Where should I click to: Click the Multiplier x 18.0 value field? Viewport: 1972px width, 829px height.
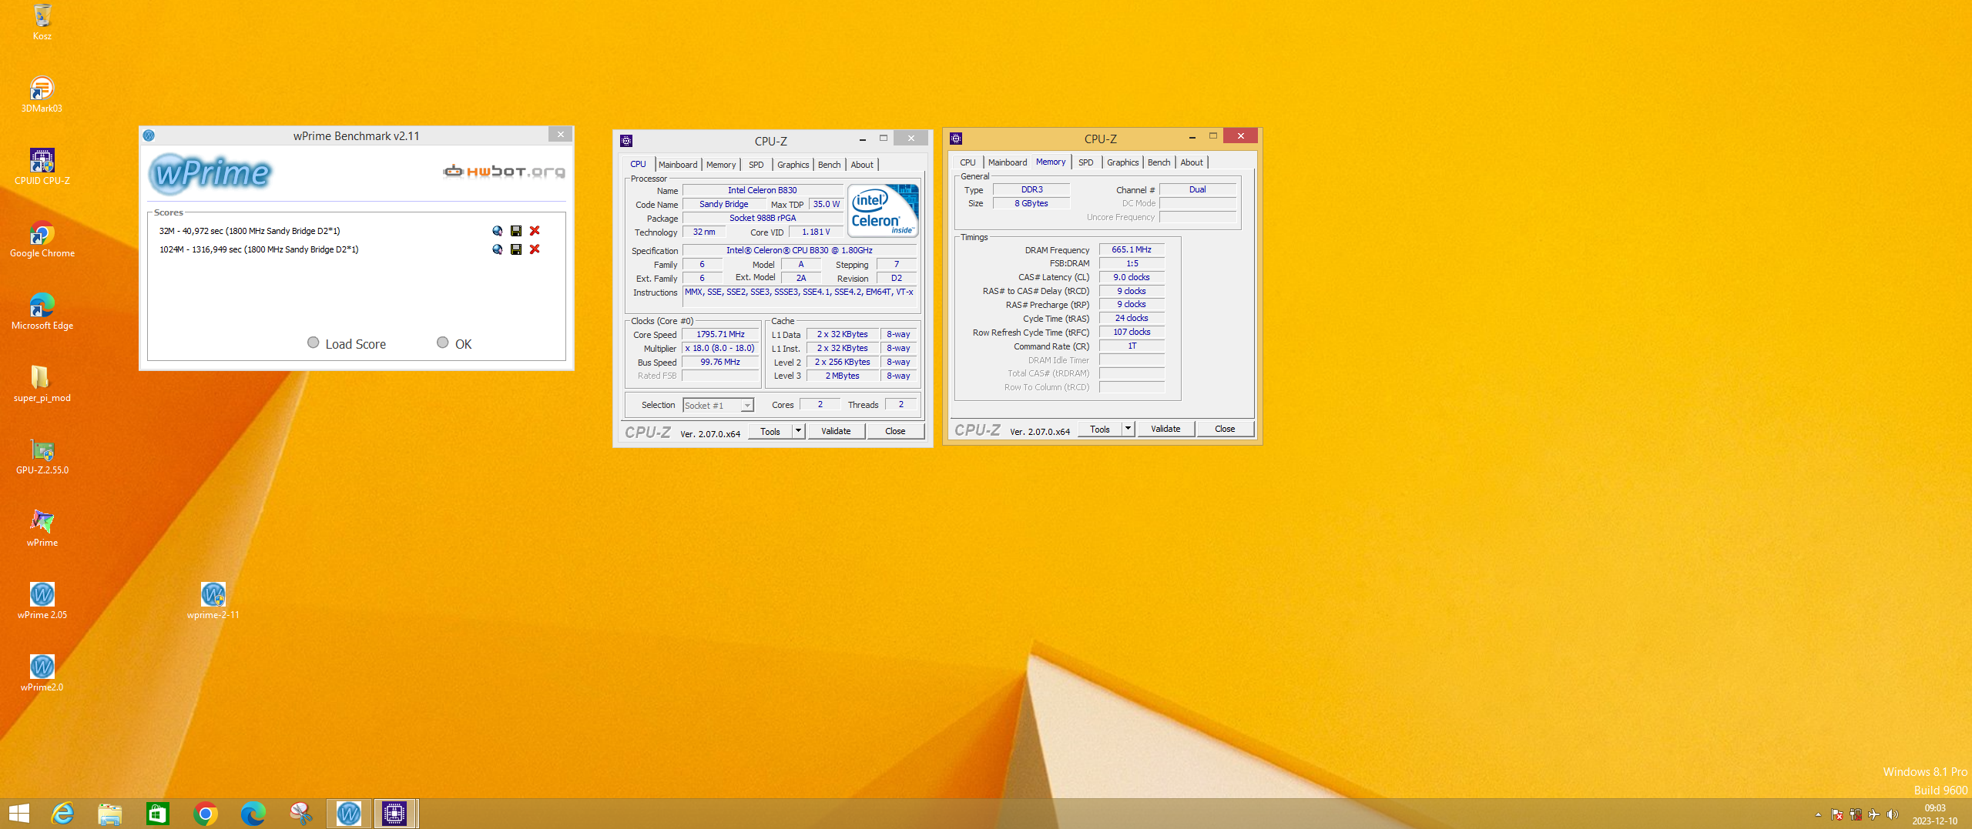[720, 348]
